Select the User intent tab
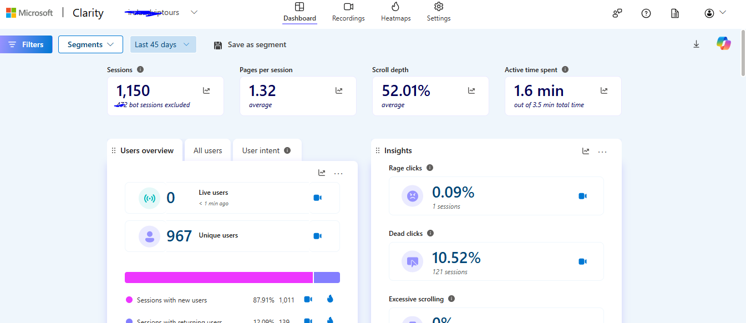Screen dimensions: 746x323 coord(267,150)
